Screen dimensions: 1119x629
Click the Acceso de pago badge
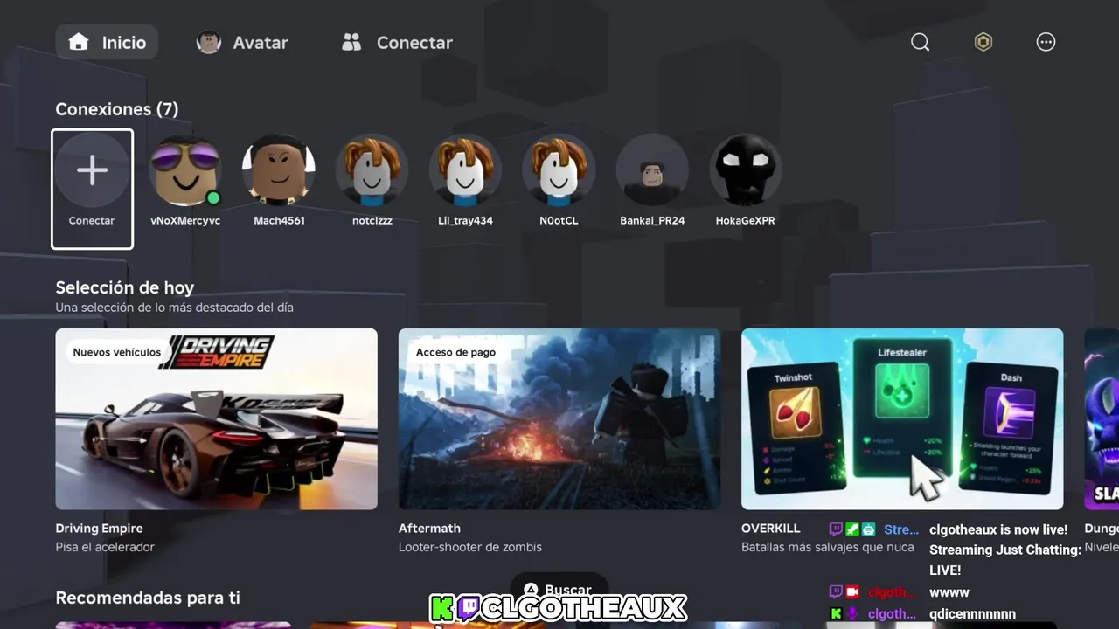pos(456,352)
